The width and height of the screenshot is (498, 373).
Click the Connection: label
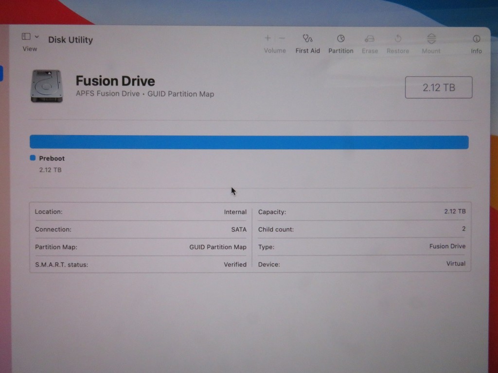[x=53, y=229]
